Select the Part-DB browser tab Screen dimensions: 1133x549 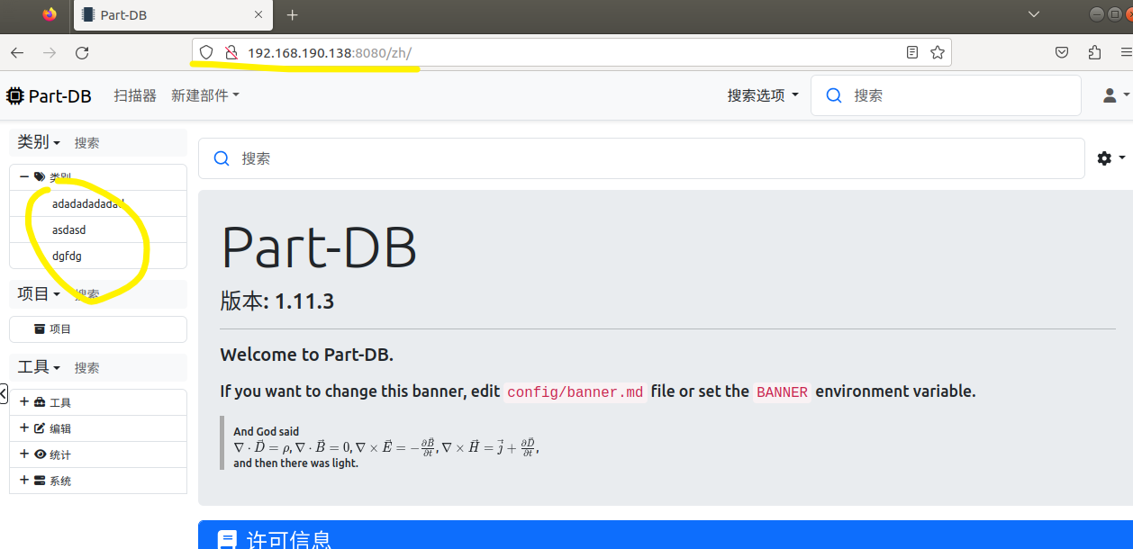pos(172,15)
